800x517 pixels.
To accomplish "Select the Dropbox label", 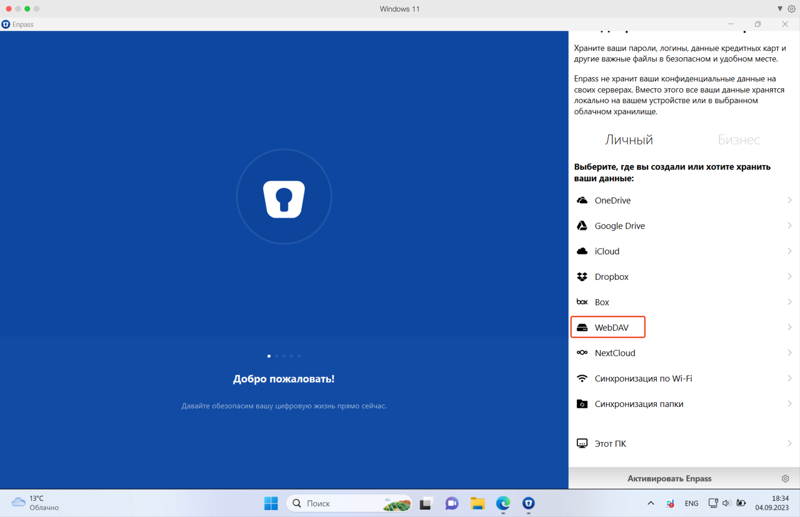I will coord(611,277).
